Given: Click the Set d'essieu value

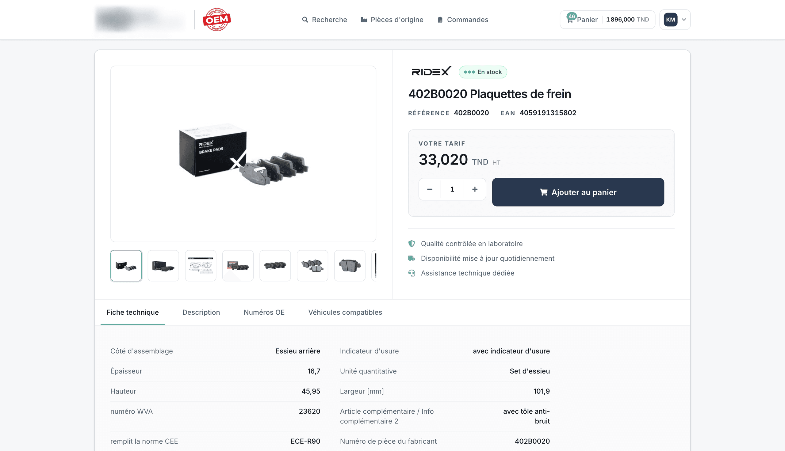Looking at the screenshot, I should pos(530,371).
